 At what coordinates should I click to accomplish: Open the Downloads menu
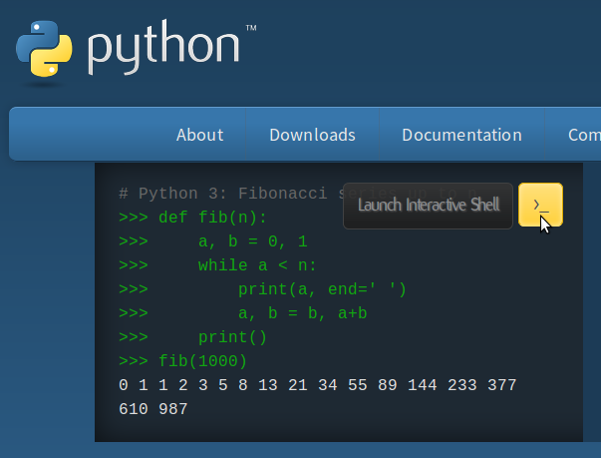click(x=312, y=135)
